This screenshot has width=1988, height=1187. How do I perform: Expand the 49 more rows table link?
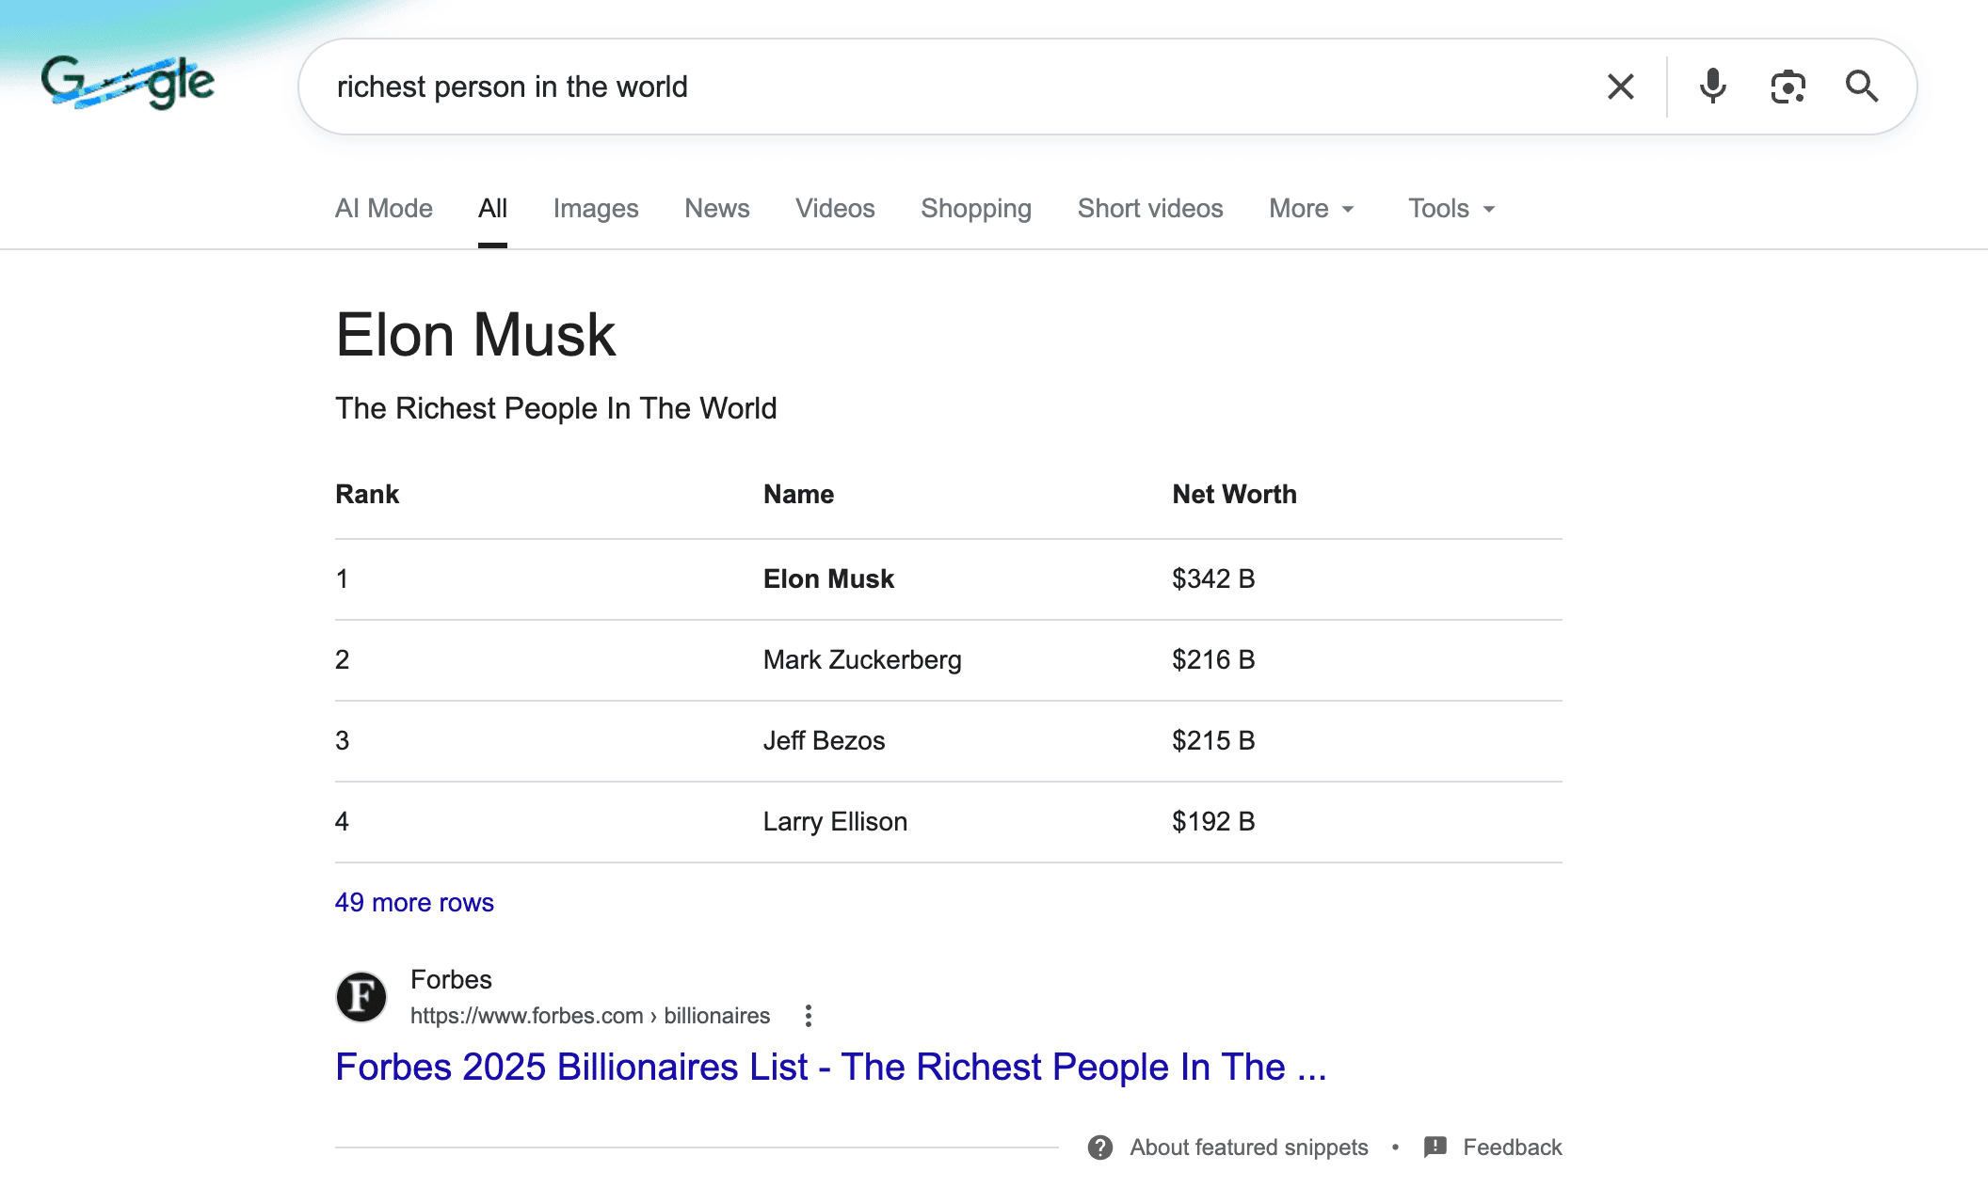(x=413, y=902)
